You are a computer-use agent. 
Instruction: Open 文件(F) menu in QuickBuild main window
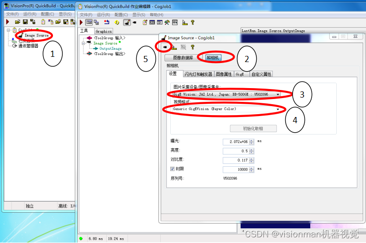tap(12, 14)
